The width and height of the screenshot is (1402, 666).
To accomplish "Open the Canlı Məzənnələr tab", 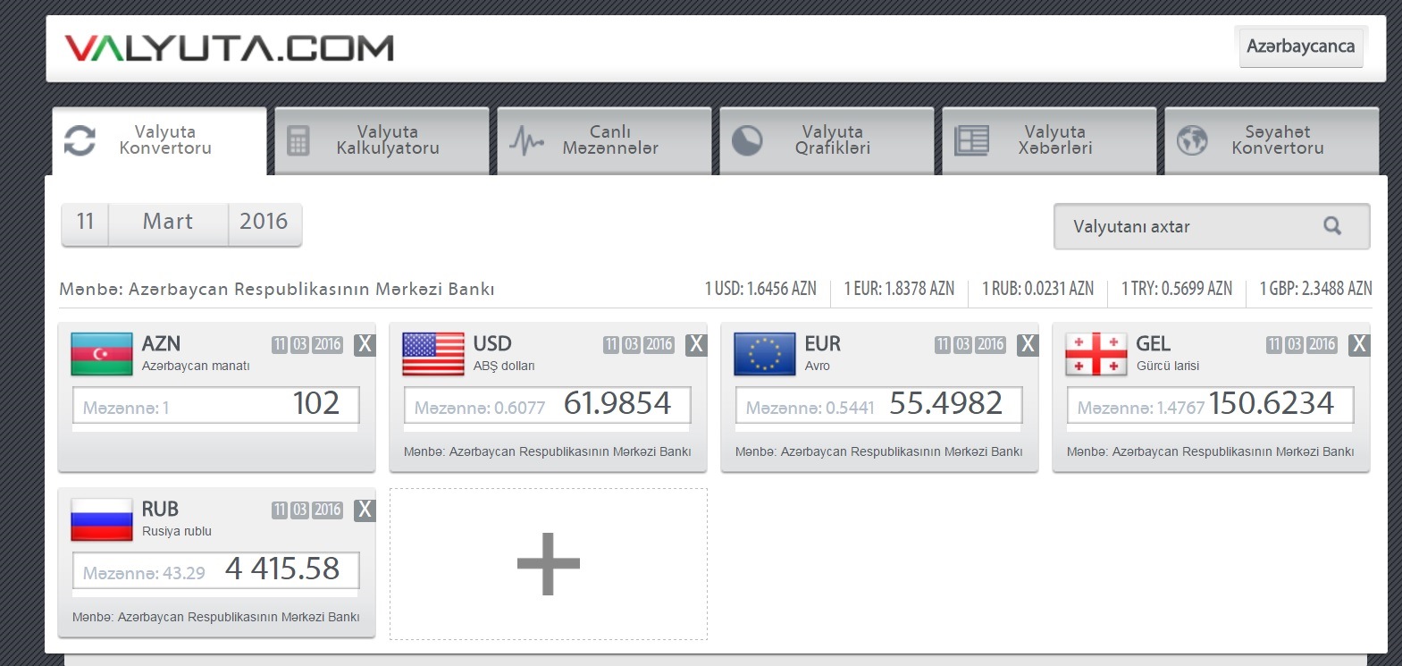I will click(604, 140).
